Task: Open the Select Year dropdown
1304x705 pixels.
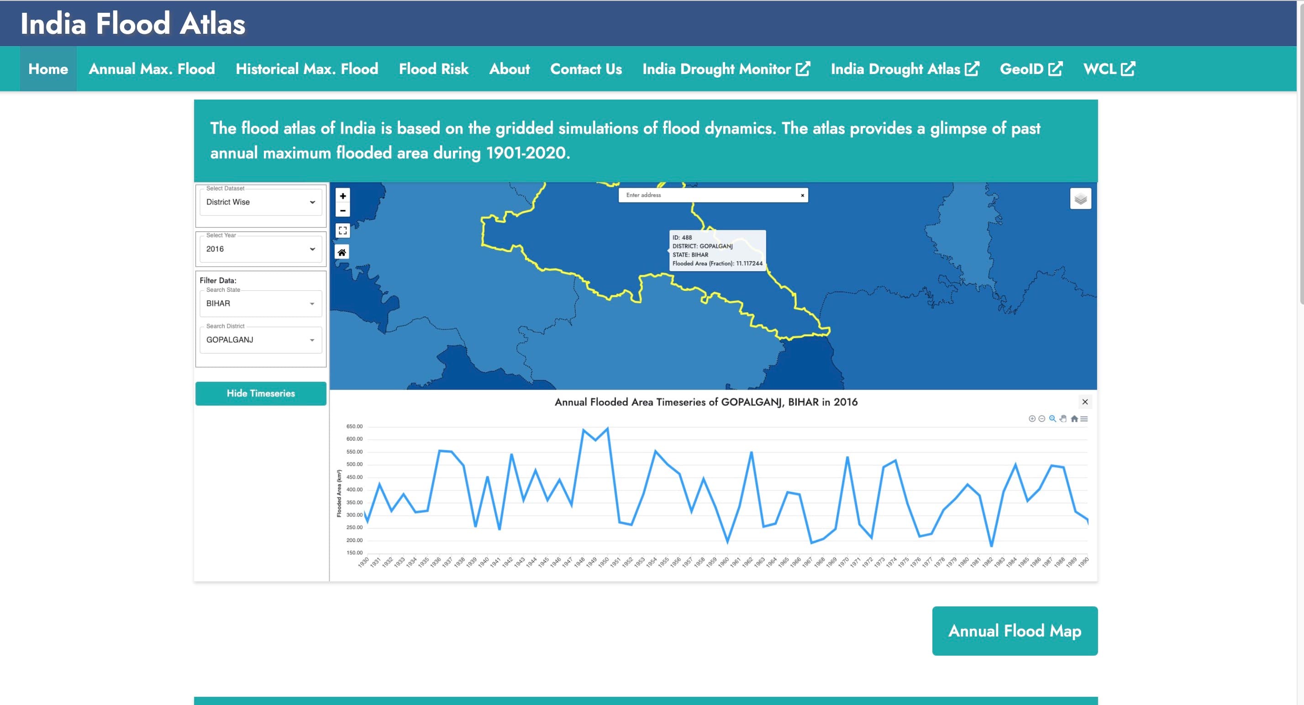Action: pos(261,249)
